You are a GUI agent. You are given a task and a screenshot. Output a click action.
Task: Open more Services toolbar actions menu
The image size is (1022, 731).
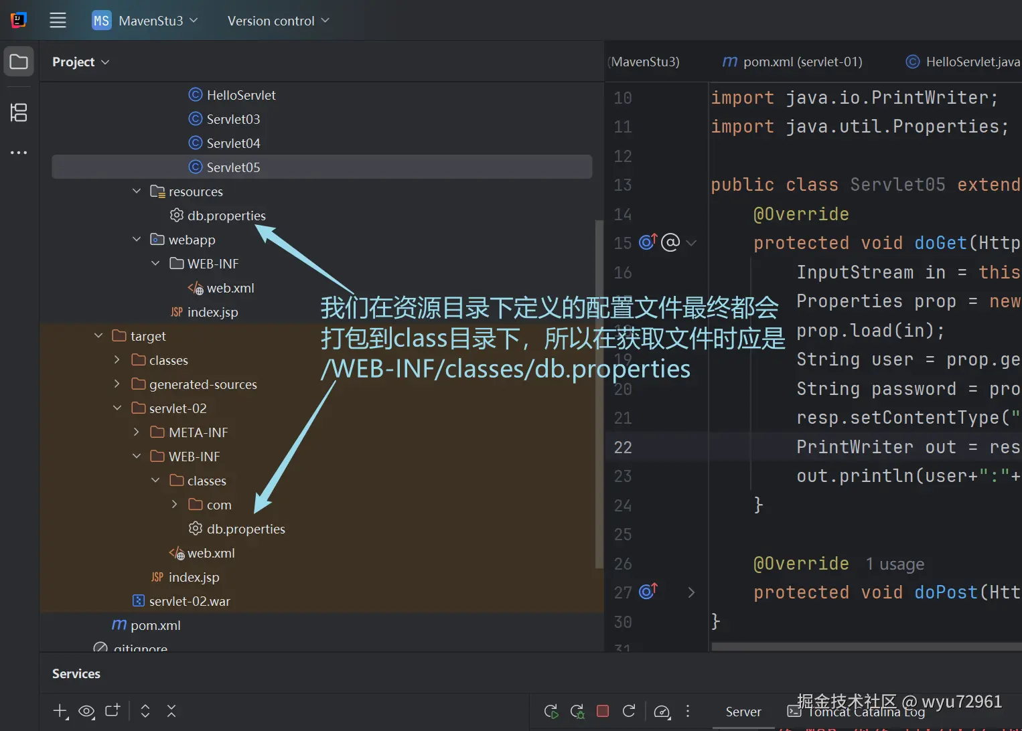[688, 711]
